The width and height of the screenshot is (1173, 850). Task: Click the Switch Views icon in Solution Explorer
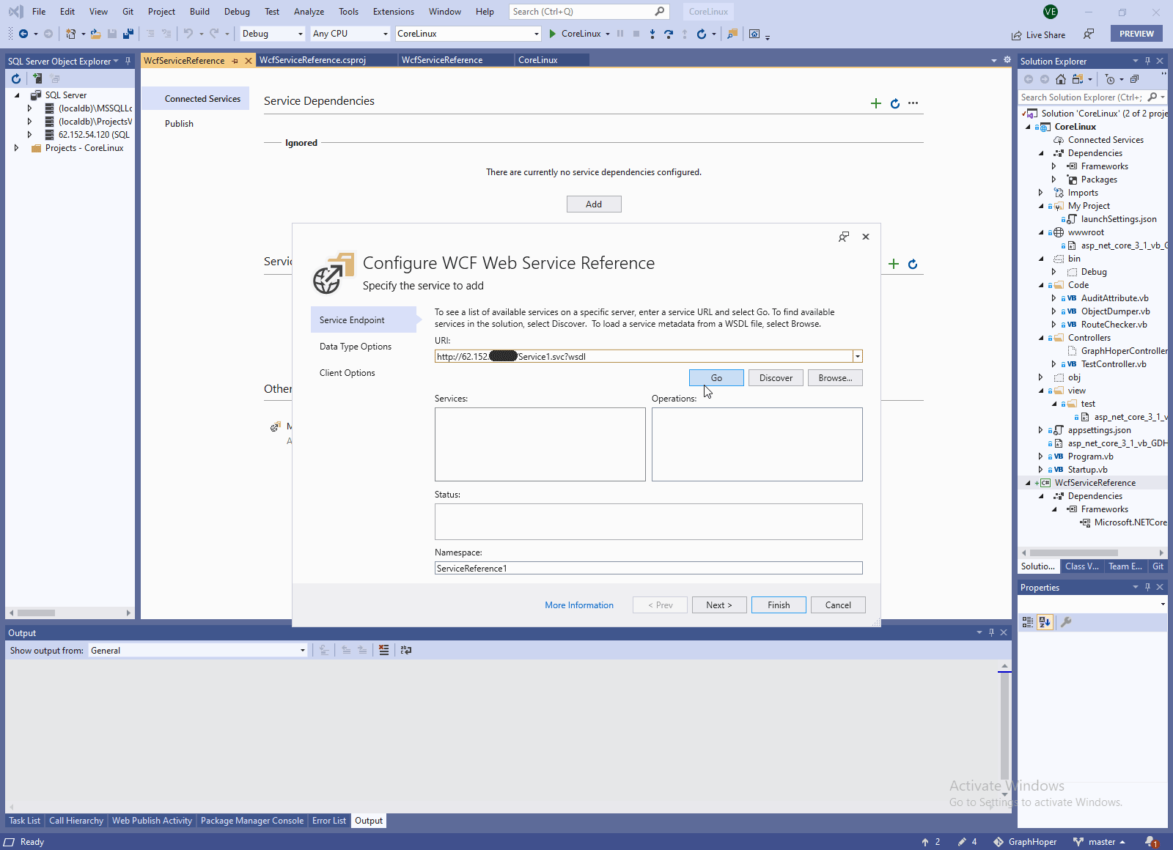click(1078, 79)
